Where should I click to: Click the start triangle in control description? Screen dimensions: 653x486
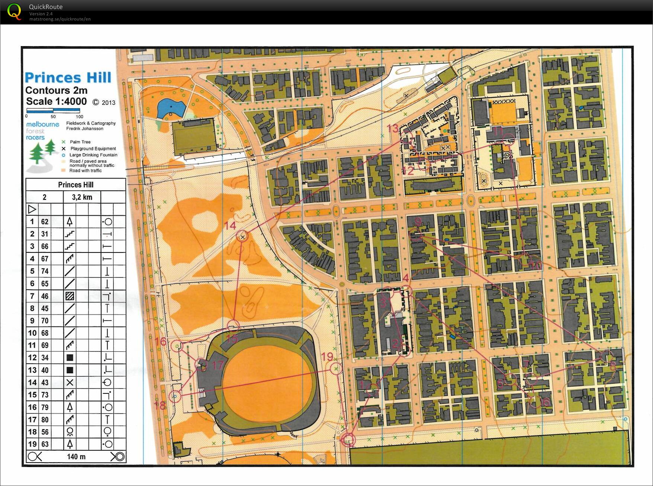click(x=32, y=209)
